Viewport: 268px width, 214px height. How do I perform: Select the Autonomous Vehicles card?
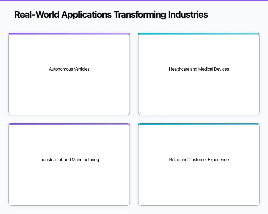69,74
